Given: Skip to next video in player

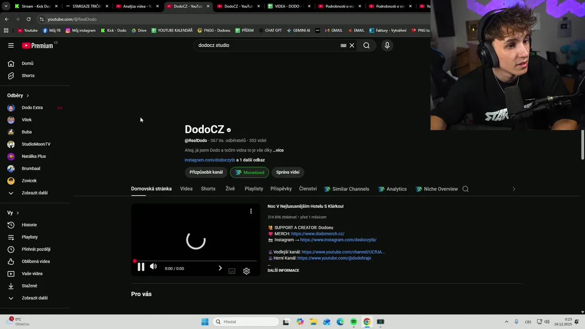Looking at the screenshot, I should [220, 268].
